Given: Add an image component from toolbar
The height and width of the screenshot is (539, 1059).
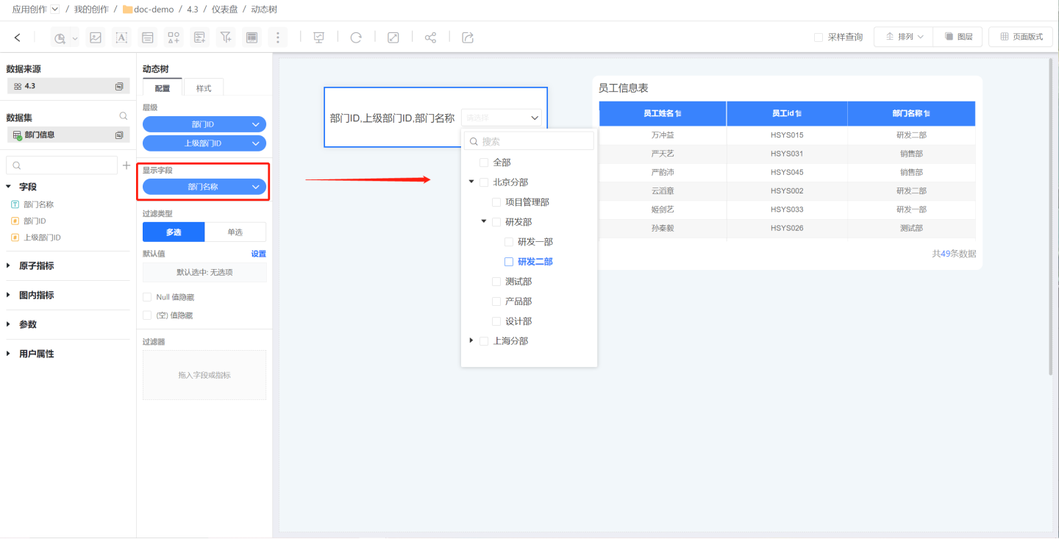Looking at the screenshot, I should pos(95,38).
